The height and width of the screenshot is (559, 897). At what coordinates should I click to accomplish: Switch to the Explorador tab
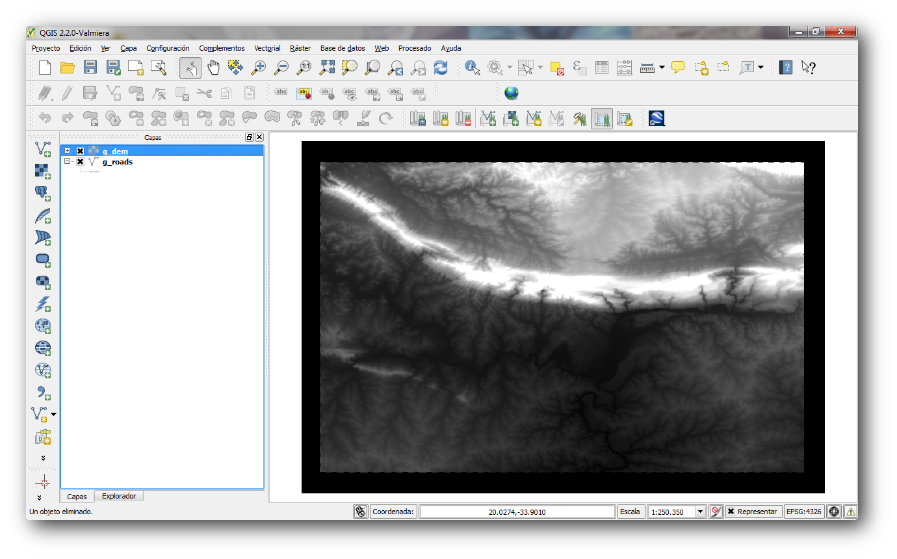coord(119,496)
